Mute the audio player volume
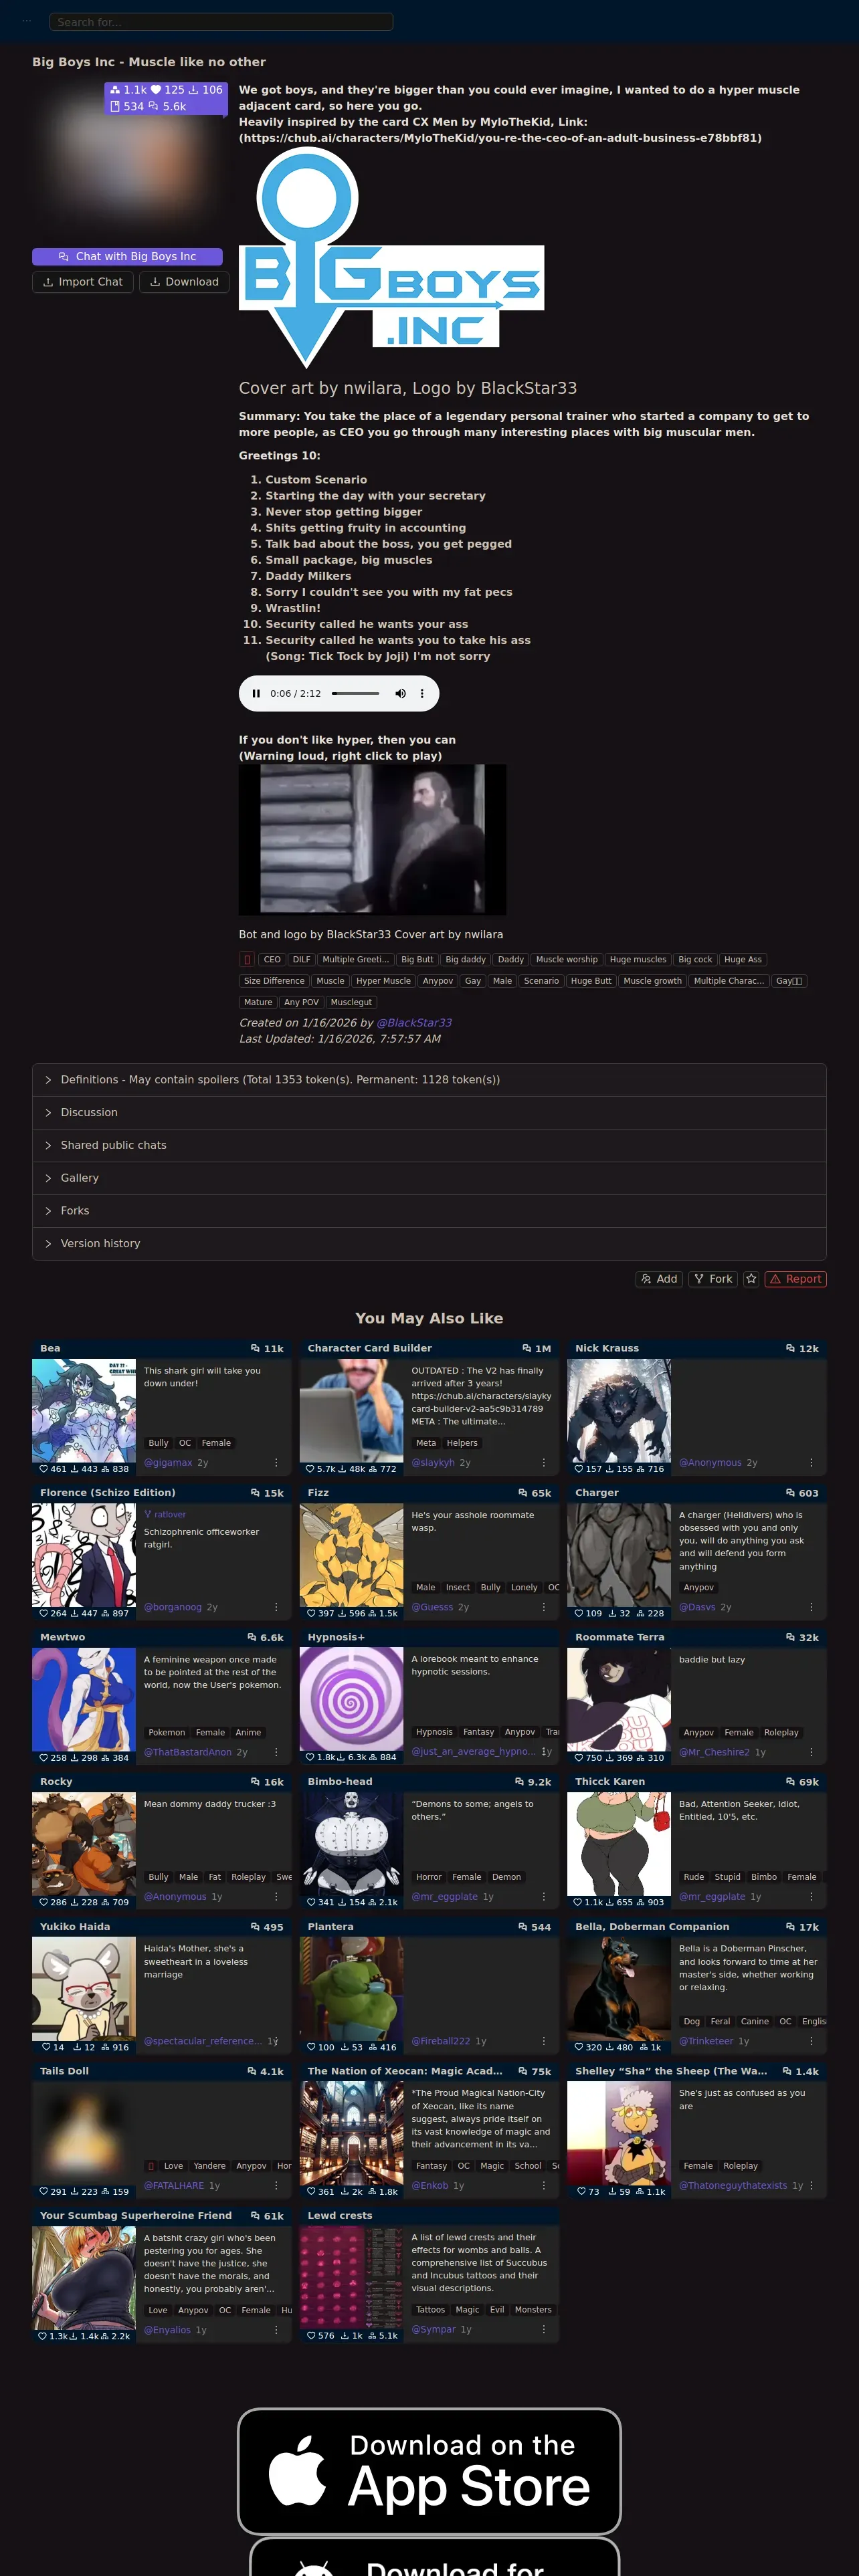The width and height of the screenshot is (859, 2576). pyautogui.click(x=400, y=693)
